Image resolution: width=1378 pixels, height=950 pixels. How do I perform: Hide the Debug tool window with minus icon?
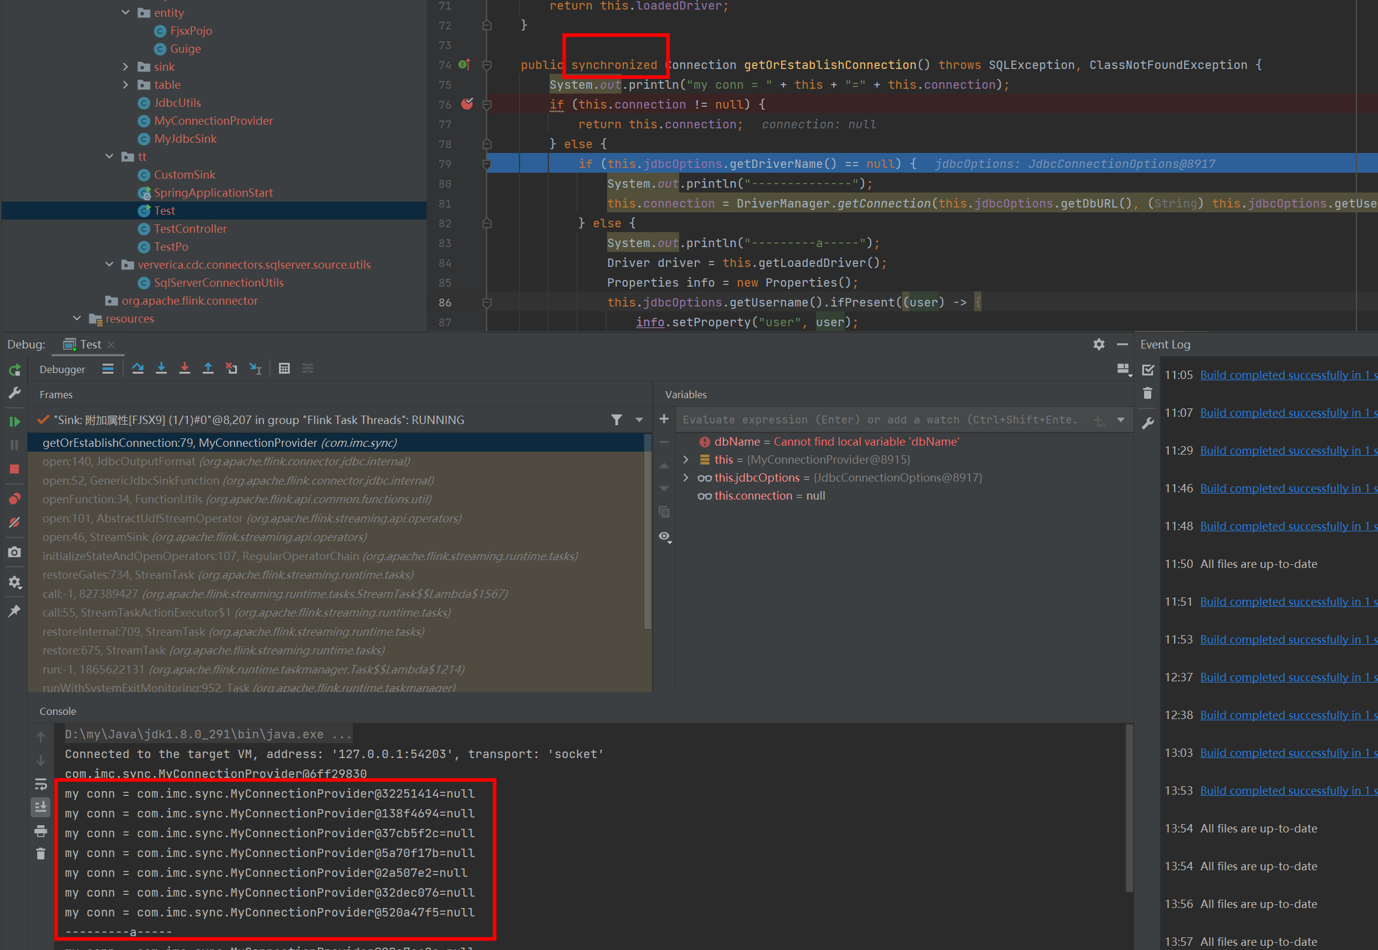[1122, 344]
